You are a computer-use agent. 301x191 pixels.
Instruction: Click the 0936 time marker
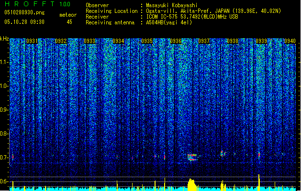click(176, 41)
